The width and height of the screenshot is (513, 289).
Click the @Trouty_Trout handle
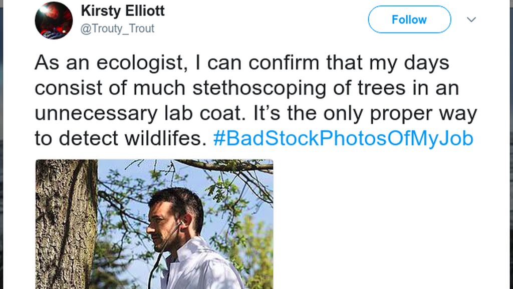pyautogui.click(x=117, y=28)
